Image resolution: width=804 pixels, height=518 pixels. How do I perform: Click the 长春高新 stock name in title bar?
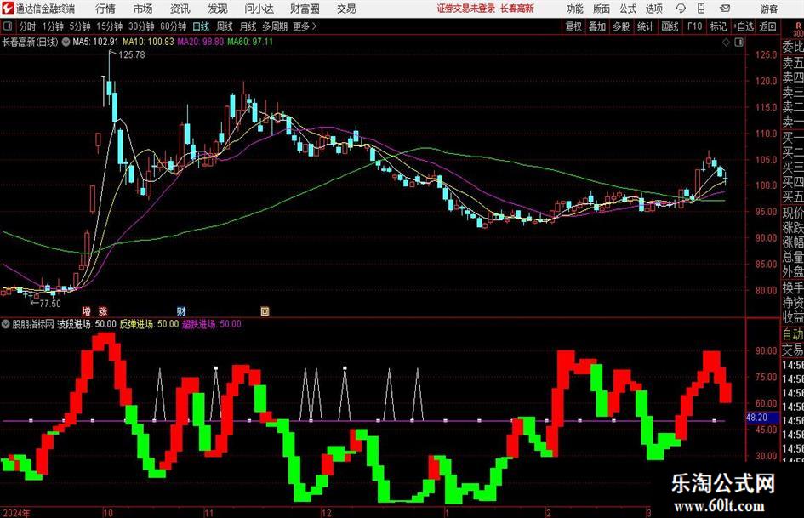(517, 9)
